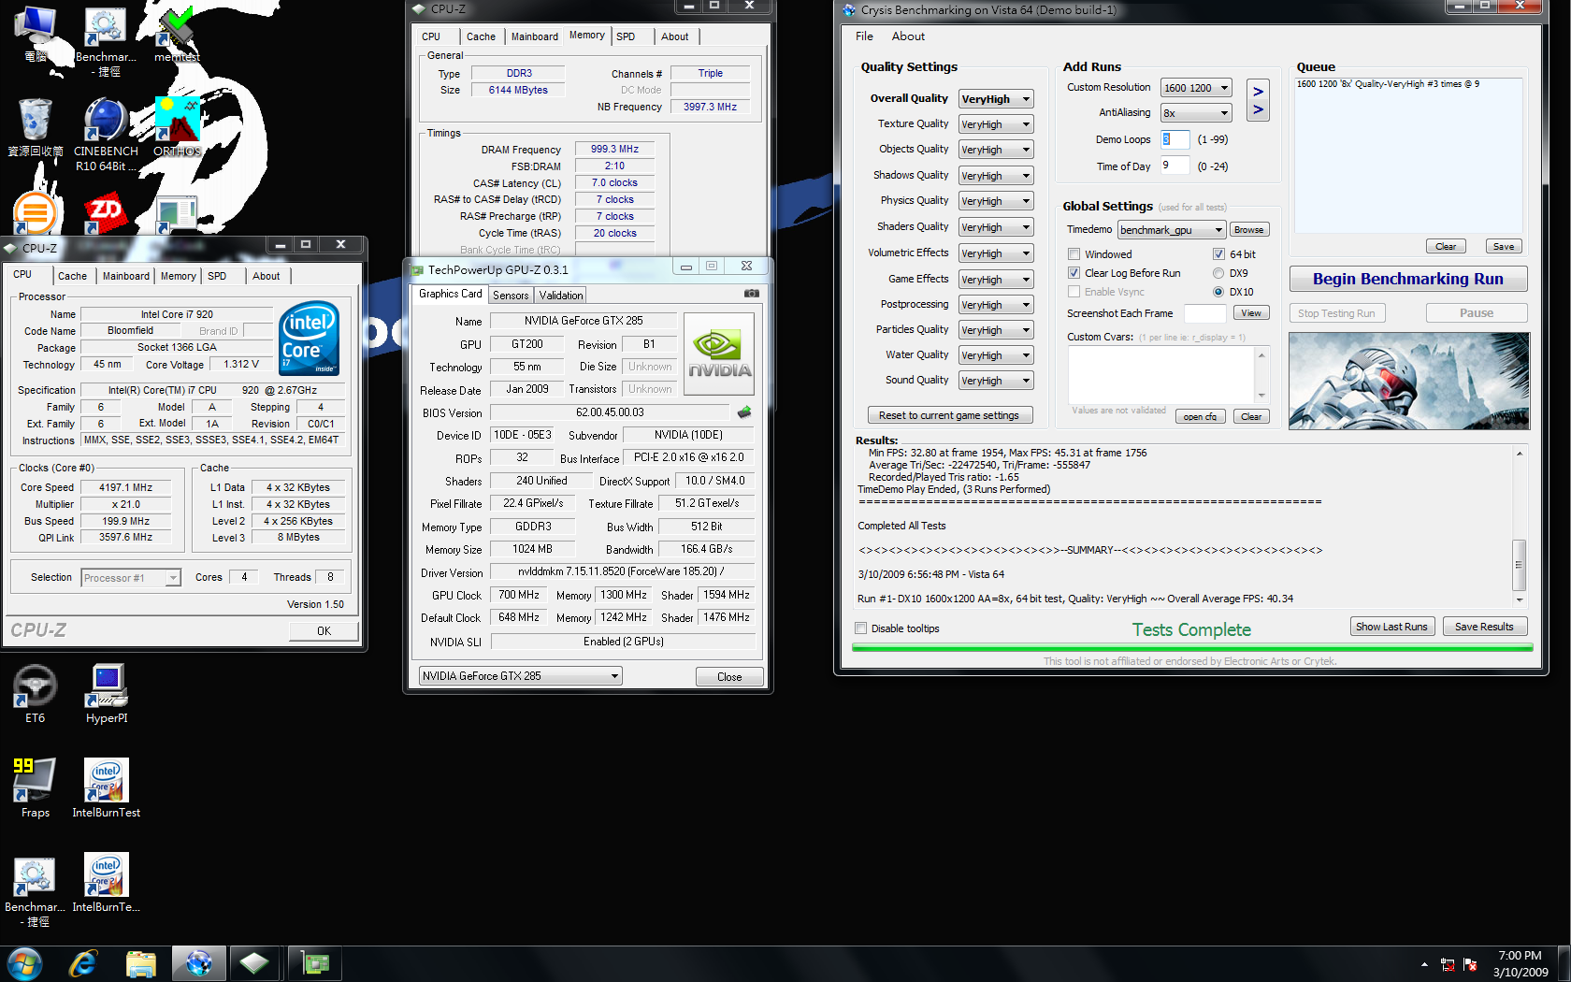Launch Internet Explorer from the taskbar
This screenshot has width=1571, height=982.
pyautogui.click(x=83, y=963)
